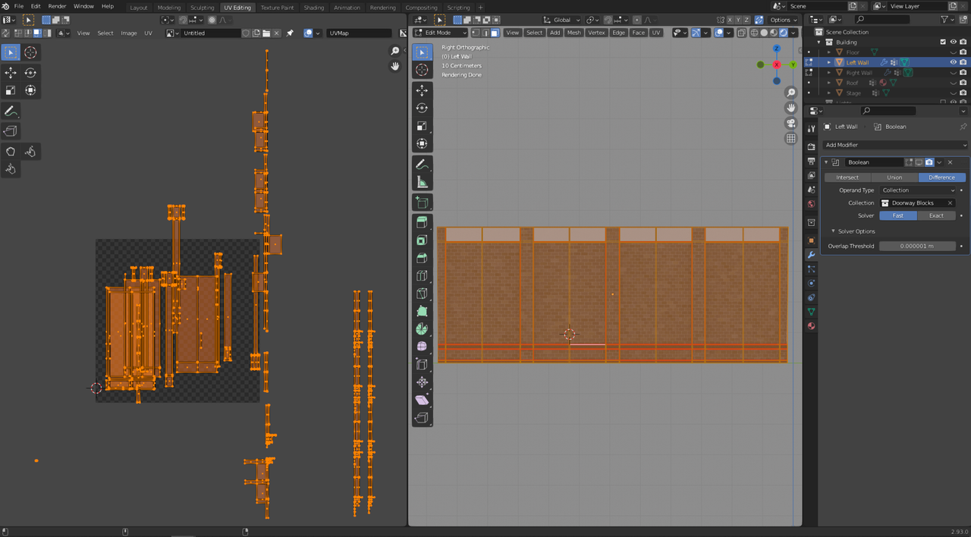The height and width of the screenshot is (537, 971).
Task: Open the Render menu
Action: (57, 6)
